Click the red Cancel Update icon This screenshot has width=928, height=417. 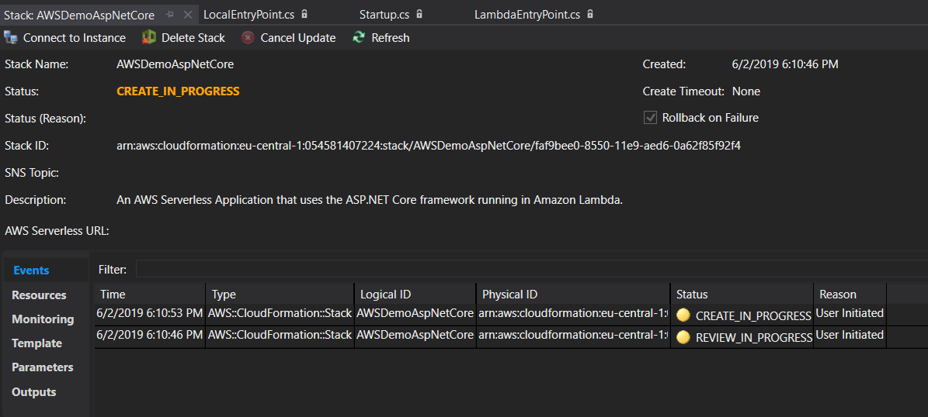[x=249, y=38]
